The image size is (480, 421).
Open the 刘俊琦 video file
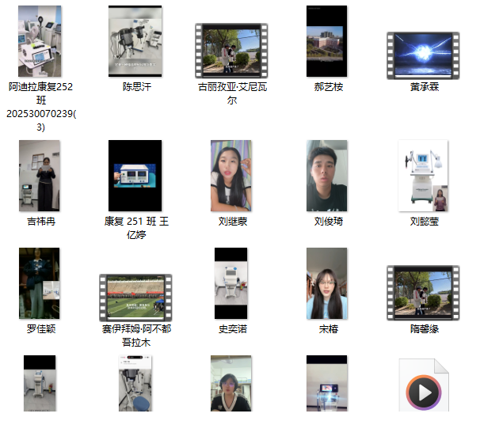click(x=326, y=176)
